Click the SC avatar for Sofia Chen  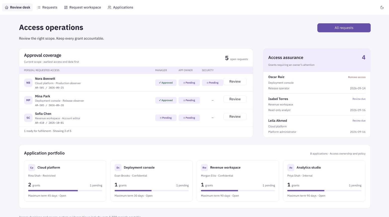(28, 118)
